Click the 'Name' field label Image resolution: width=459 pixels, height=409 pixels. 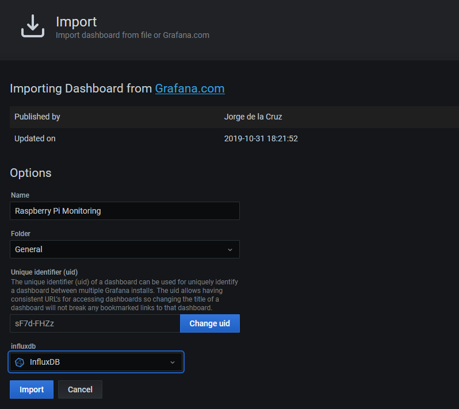[20, 195]
